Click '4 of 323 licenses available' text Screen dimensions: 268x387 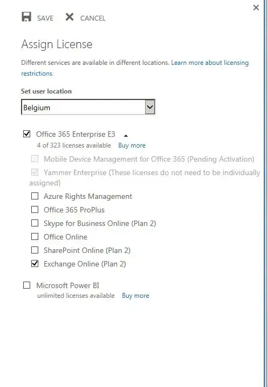coord(74,145)
